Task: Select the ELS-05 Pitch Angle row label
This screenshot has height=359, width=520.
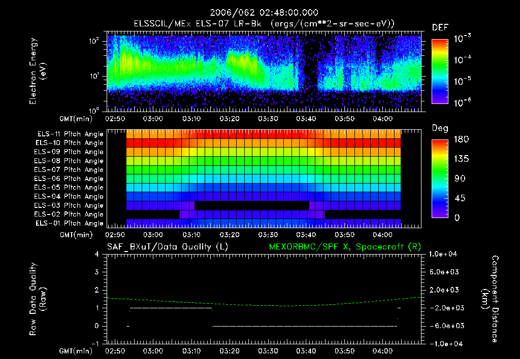Action: [69, 188]
